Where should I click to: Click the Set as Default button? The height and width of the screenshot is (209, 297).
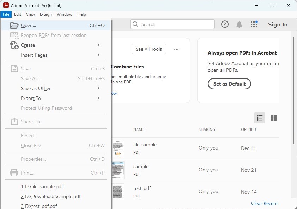click(x=229, y=84)
